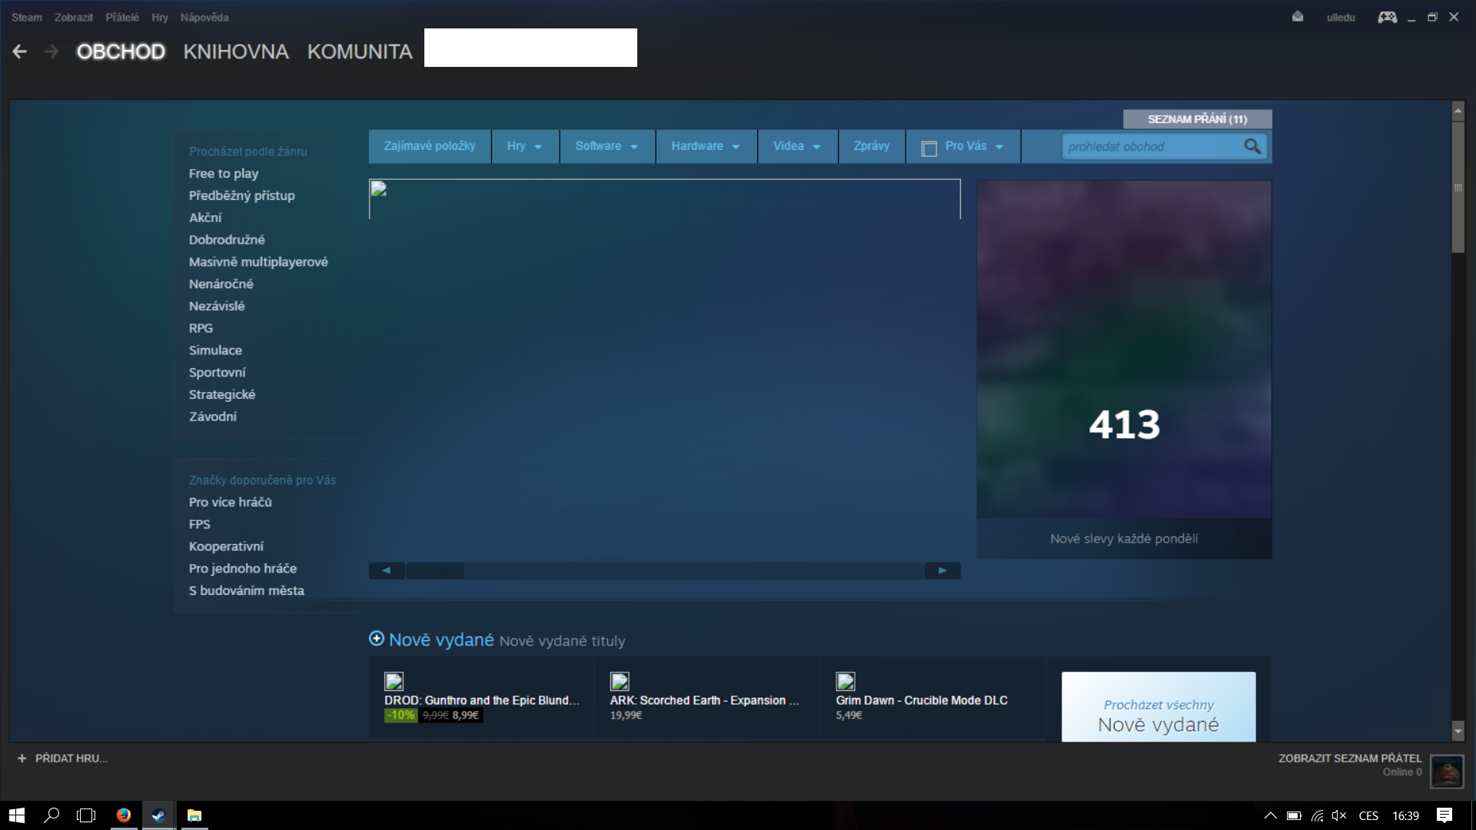
Task: Open the Přátelé menu
Action: (122, 17)
